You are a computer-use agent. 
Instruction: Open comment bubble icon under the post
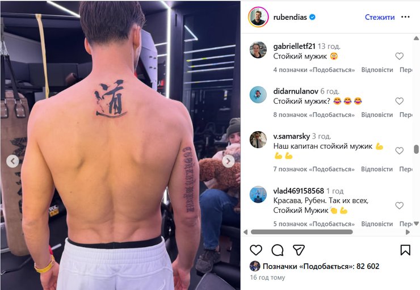click(x=277, y=250)
